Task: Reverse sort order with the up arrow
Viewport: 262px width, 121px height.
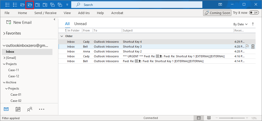Action: click(253, 24)
